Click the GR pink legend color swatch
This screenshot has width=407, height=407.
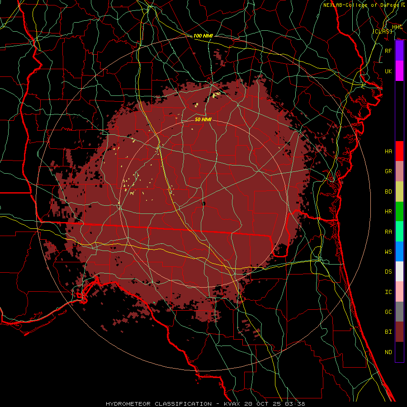399,171
